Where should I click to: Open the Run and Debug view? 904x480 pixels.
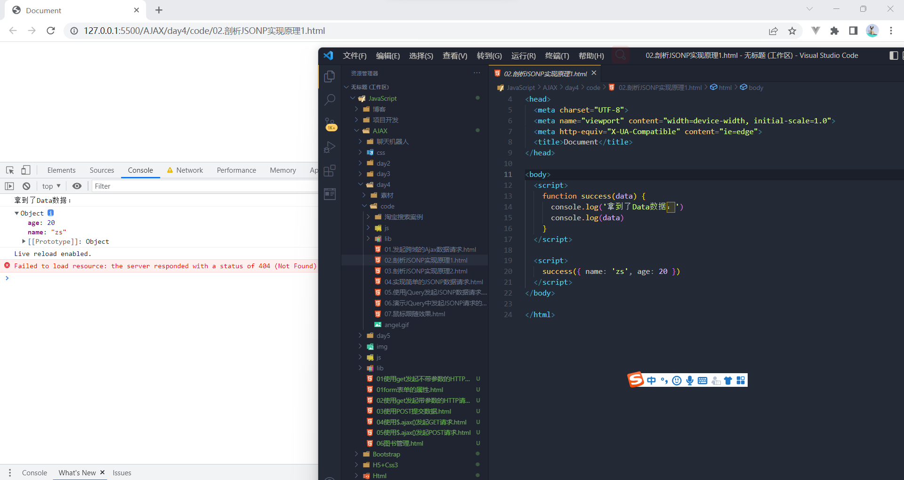coord(330,147)
